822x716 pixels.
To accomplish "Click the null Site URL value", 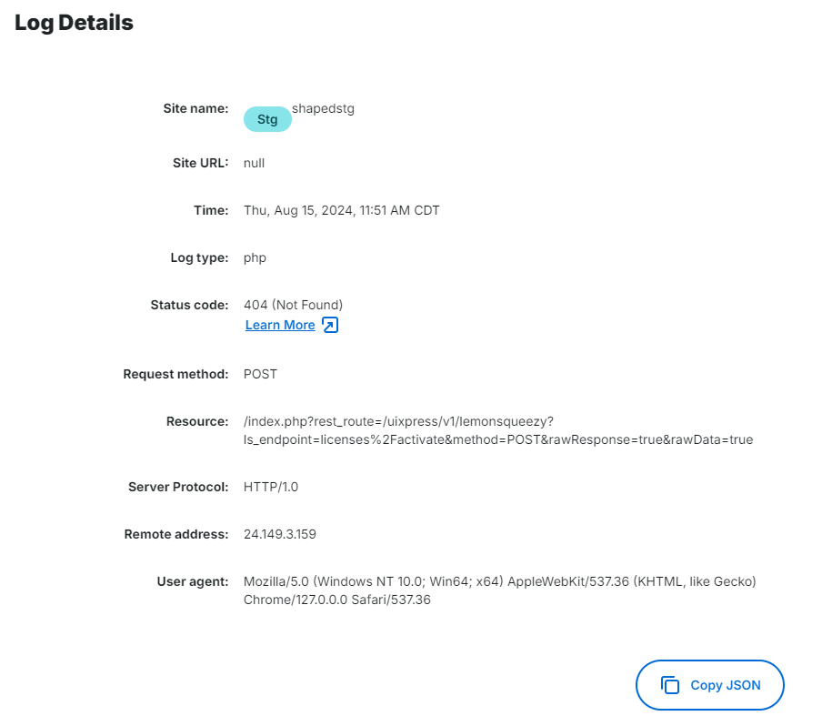I will 254,163.
